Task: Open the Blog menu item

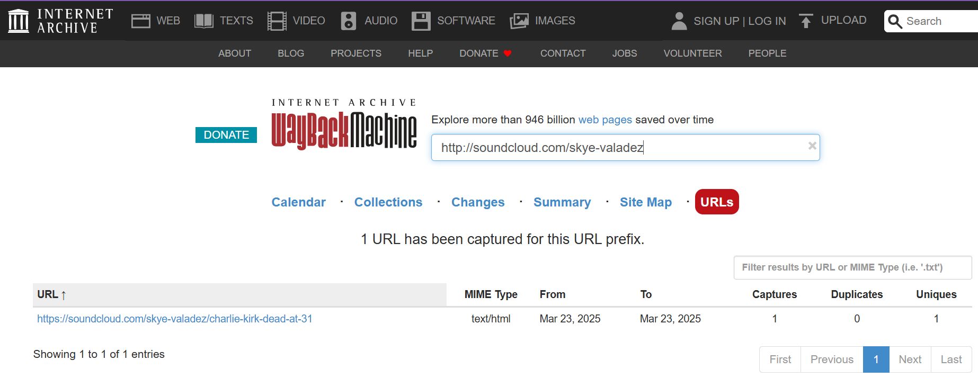Action: click(291, 53)
